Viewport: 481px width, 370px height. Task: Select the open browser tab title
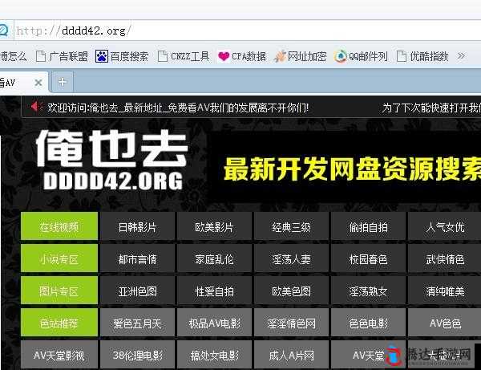coord(8,83)
